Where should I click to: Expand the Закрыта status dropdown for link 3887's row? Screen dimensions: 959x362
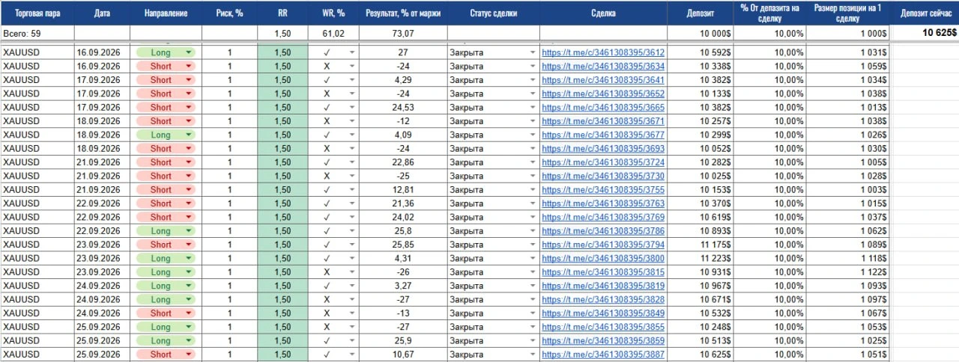point(533,355)
